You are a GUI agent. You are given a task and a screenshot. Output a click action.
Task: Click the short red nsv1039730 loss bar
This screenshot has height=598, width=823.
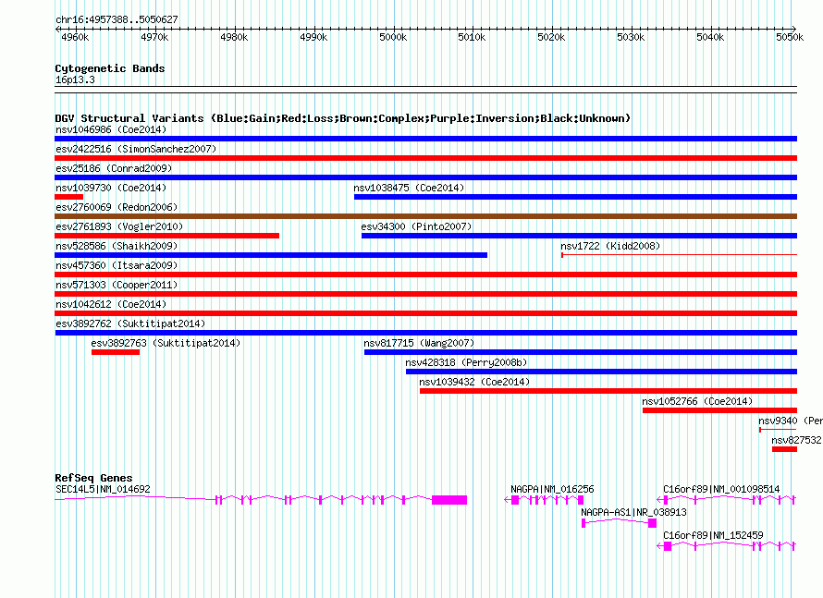click(x=68, y=197)
